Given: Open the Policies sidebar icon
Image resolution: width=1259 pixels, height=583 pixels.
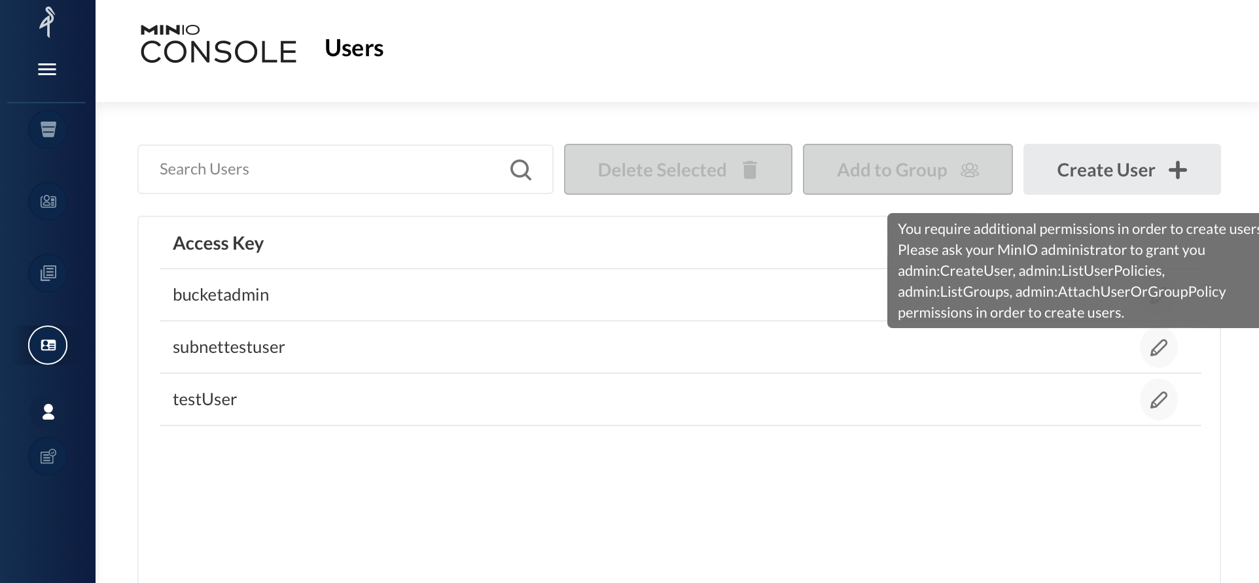Looking at the screenshot, I should click(48, 273).
